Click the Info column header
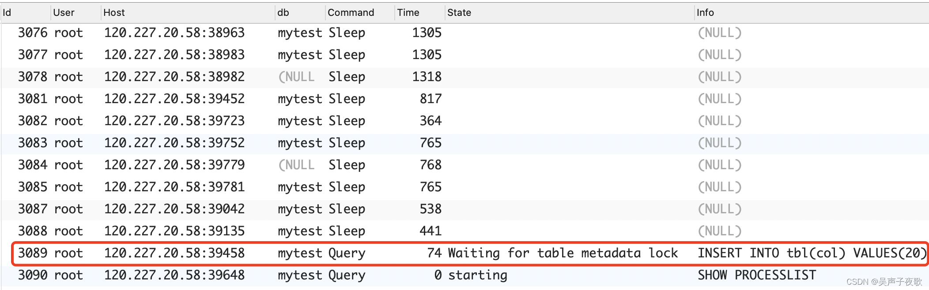This screenshot has width=929, height=290. click(812, 13)
